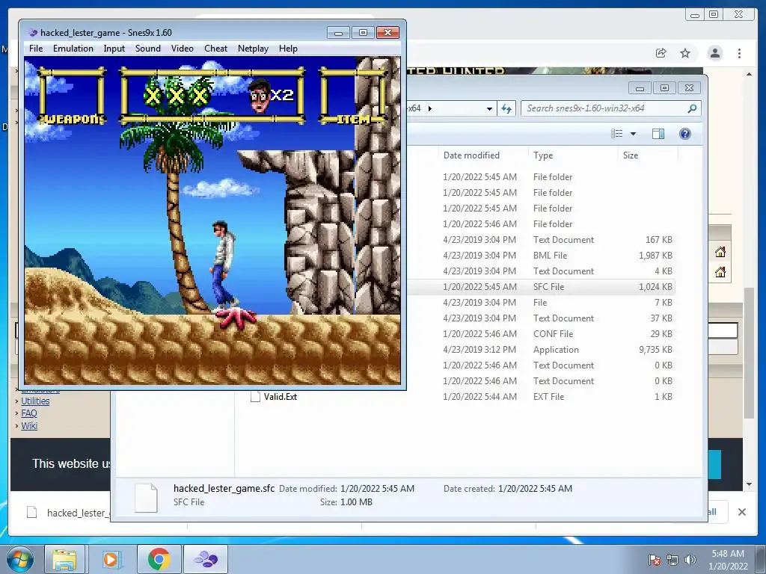Open the File menu in Snes9x
Viewport: 766px width, 574px height.
tap(36, 49)
